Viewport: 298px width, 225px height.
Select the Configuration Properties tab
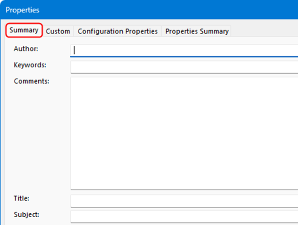click(118, 31)
